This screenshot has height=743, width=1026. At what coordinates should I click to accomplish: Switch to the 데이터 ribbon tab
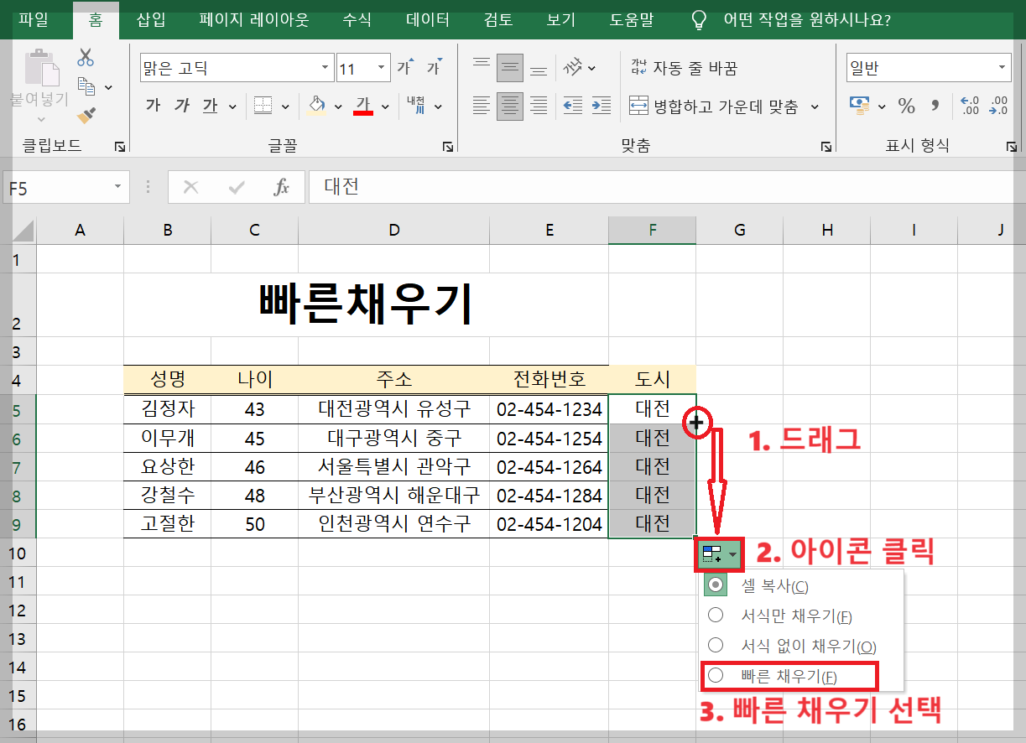pyautogui.click(x=426, y=20)
